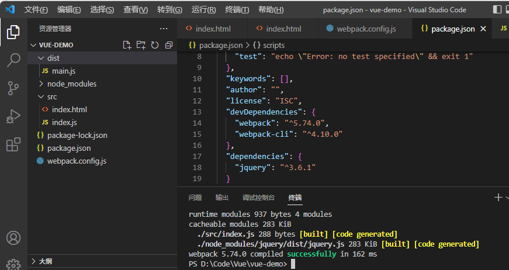The width and height of the screenshot is (509, 270).
Task: Click the "test" script key on line 8
Action: pos(248,57)
